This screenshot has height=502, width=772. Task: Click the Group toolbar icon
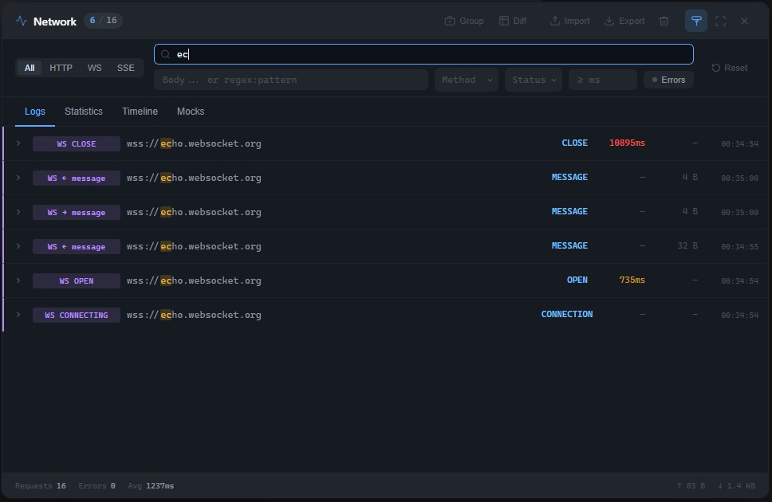[x=450, y=22]
